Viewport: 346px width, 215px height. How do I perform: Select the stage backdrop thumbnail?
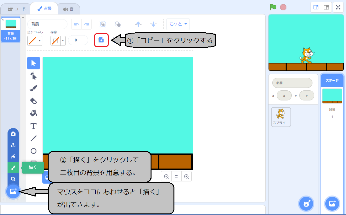pyautogui.click(x=332, y=96)
